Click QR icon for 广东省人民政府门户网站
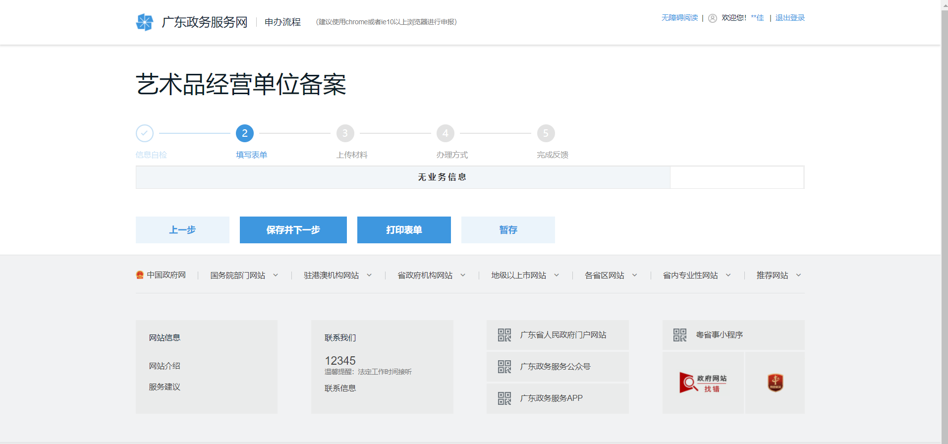 click(504, 335)
